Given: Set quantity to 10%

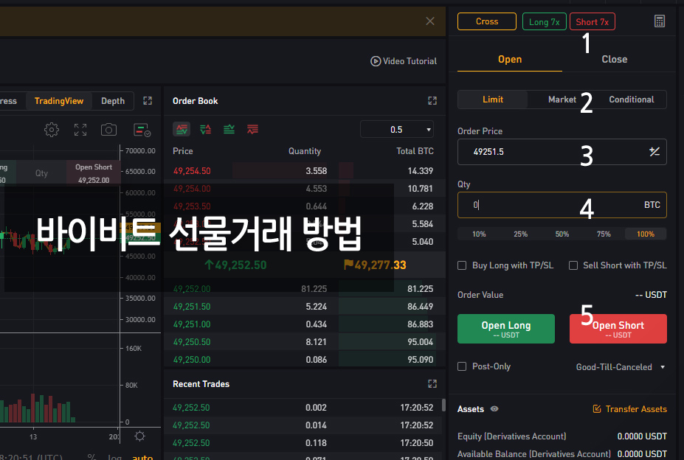Looking at the screenshot, I should point(479,234).
